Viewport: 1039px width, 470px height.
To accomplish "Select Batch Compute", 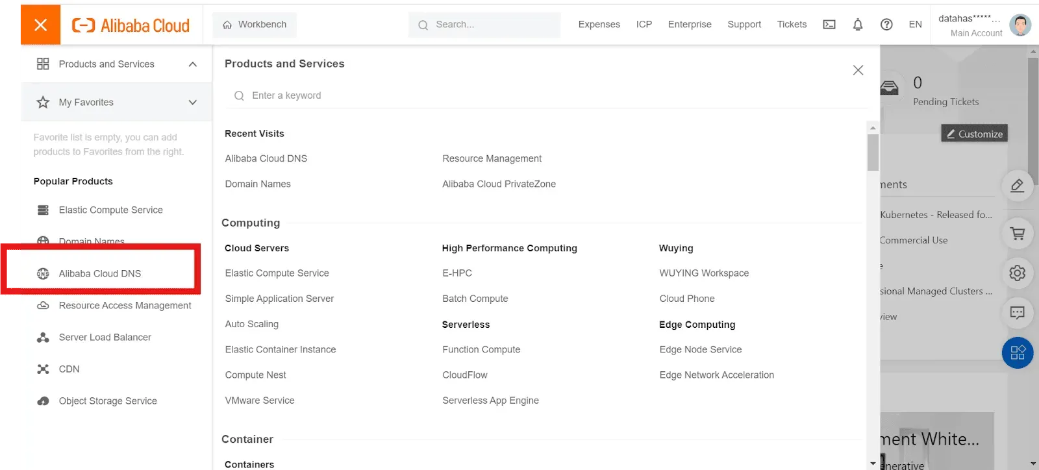I will tap(475, 299).
